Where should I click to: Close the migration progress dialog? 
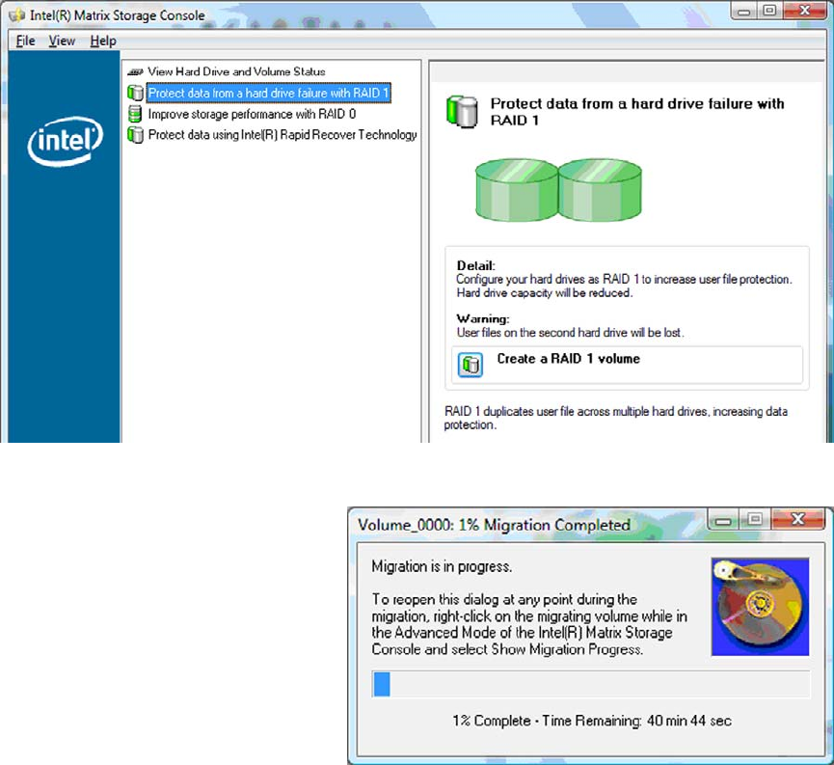coord(797,519)
